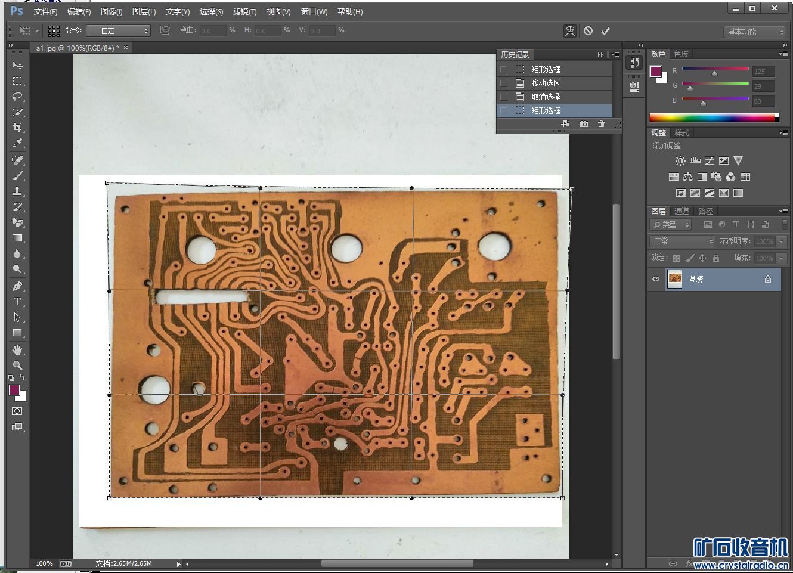This screenshot has width=793, height=573.
Task: Switch to the 色板 swatches tab
Action: 681,54
